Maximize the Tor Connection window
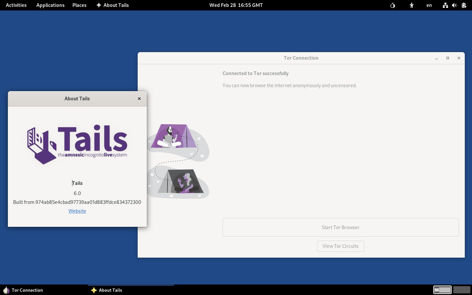Screen dimensions: 472x295 coord(448,58)
